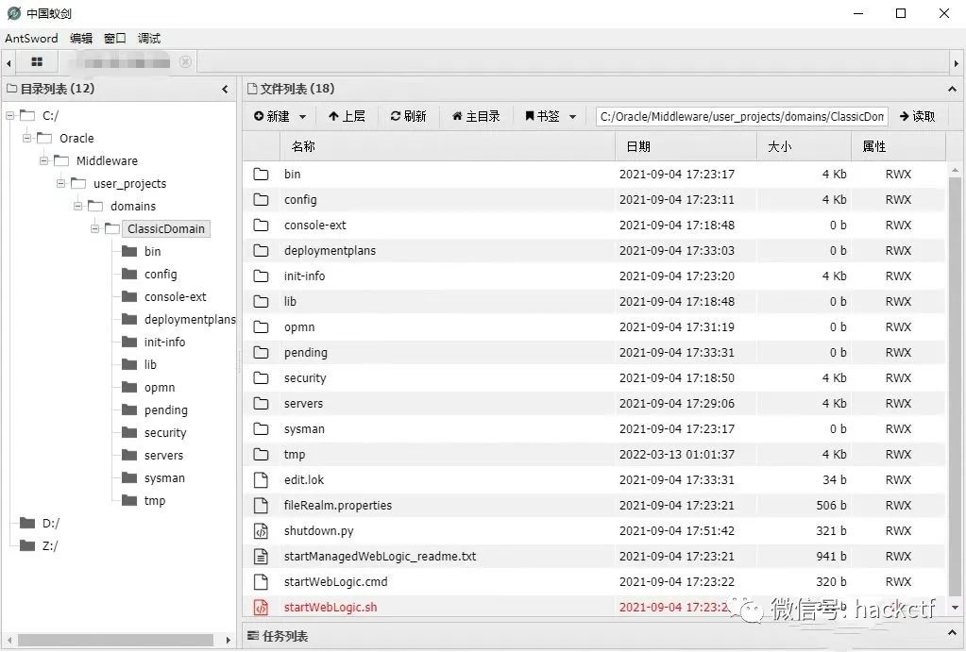Expand the task list panel
Image resolution: width=966 pixels, height=652 pixels.
click(x=952, y=634)
